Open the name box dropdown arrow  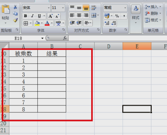42,38
